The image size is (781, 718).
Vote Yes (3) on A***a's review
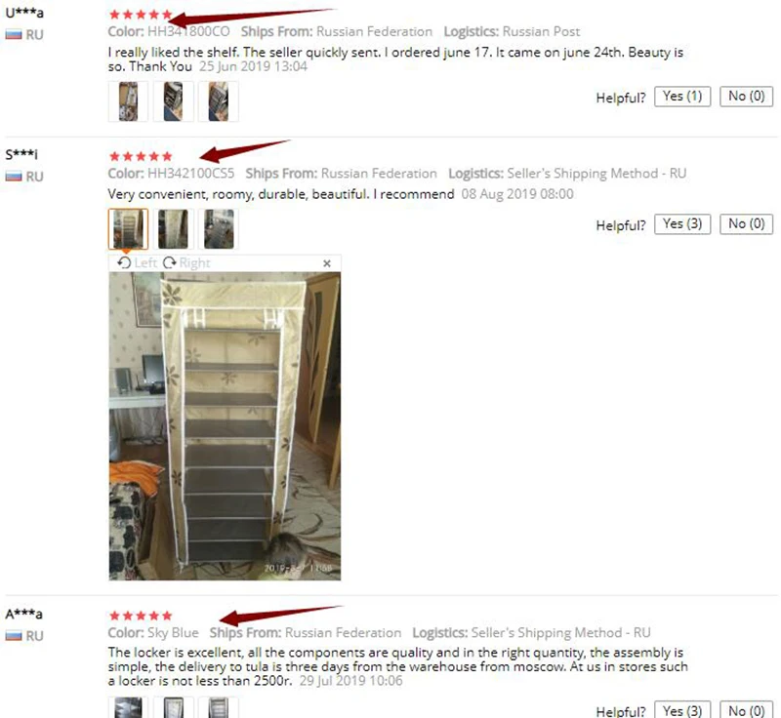point(682,710)
